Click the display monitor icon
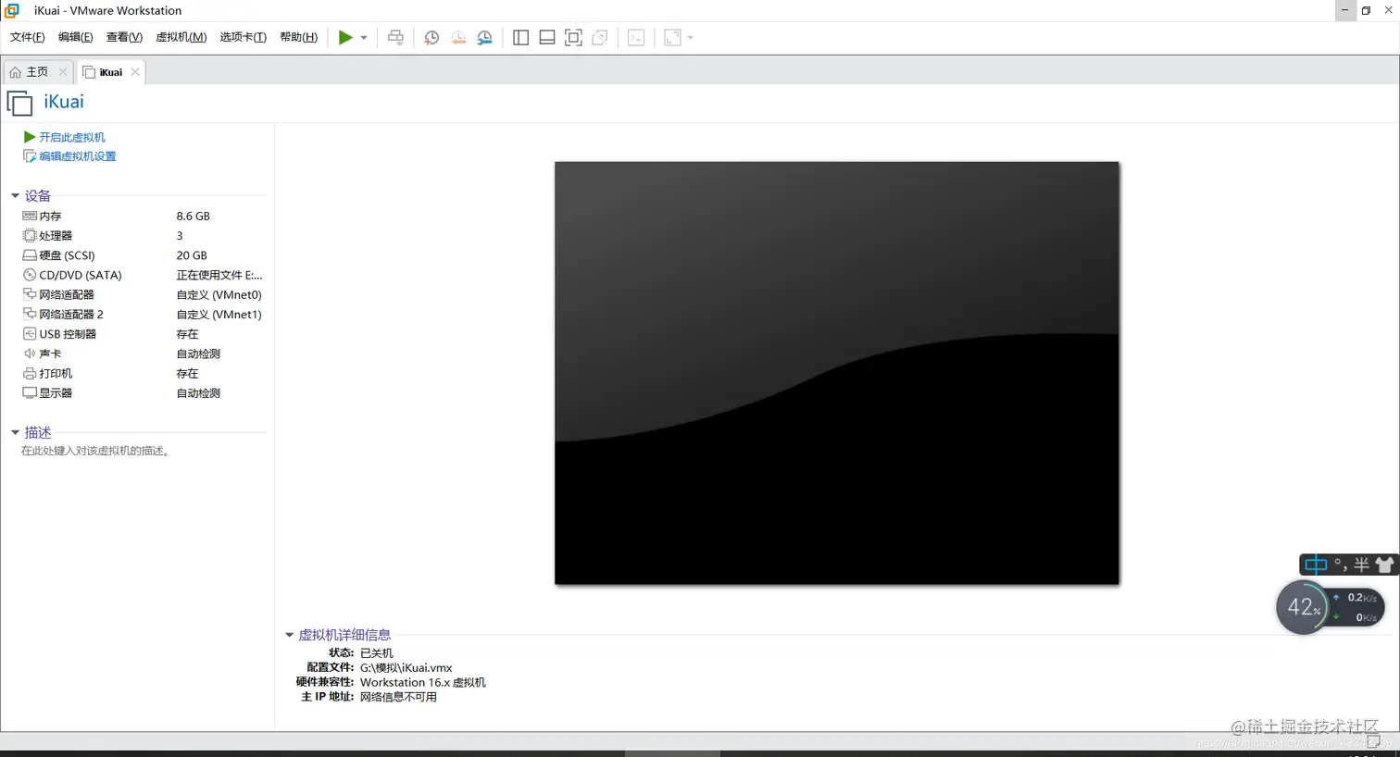Viewport: 1400px width, 757px height. coord(30,393)
